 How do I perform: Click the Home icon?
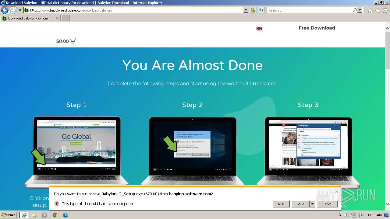370,11
